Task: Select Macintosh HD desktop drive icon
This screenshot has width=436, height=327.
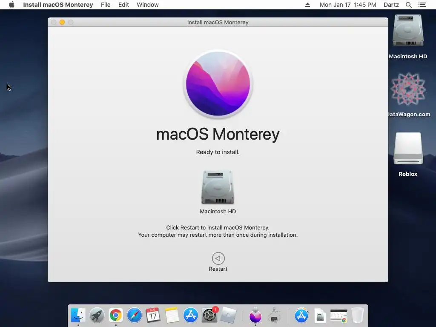Action: [x=408, y=31]
